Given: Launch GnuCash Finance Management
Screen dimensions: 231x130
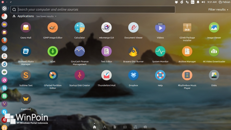Looking at the screenshot, I should tap(80, 51).
